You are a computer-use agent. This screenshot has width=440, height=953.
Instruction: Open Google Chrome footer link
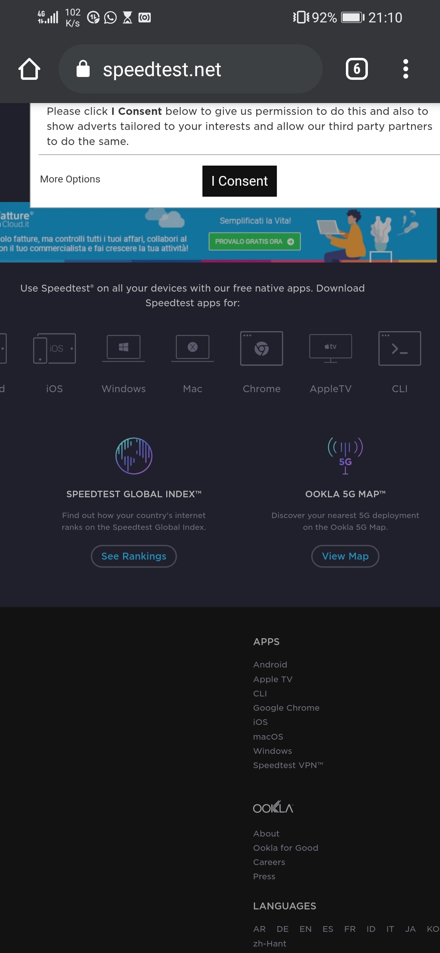pyautogui.click(x=286, y=707)
